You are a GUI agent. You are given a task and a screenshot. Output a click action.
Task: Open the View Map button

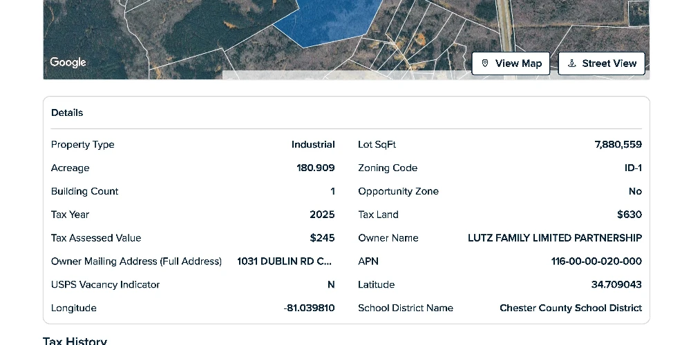point(511,63)
